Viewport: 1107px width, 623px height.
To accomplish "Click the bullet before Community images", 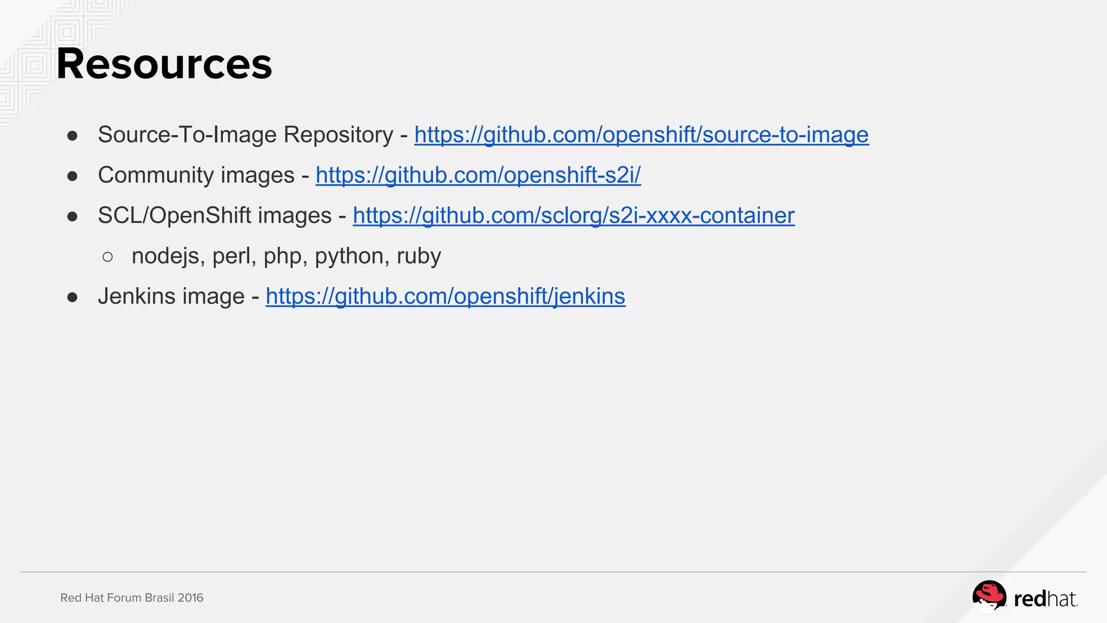I will (x=72, y=176).
